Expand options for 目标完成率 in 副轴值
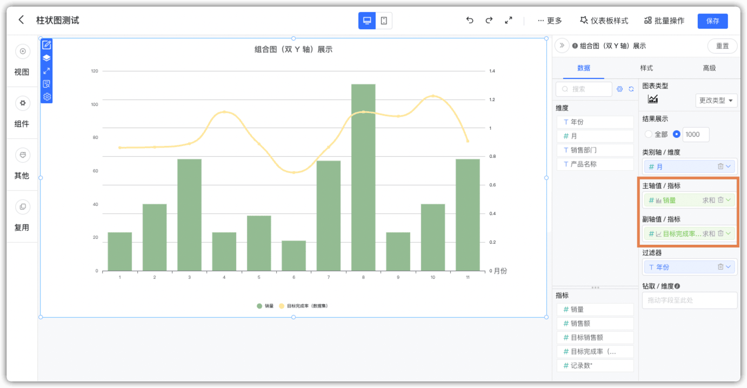This screenshot has width=747, height=388. tap(728, 233)
